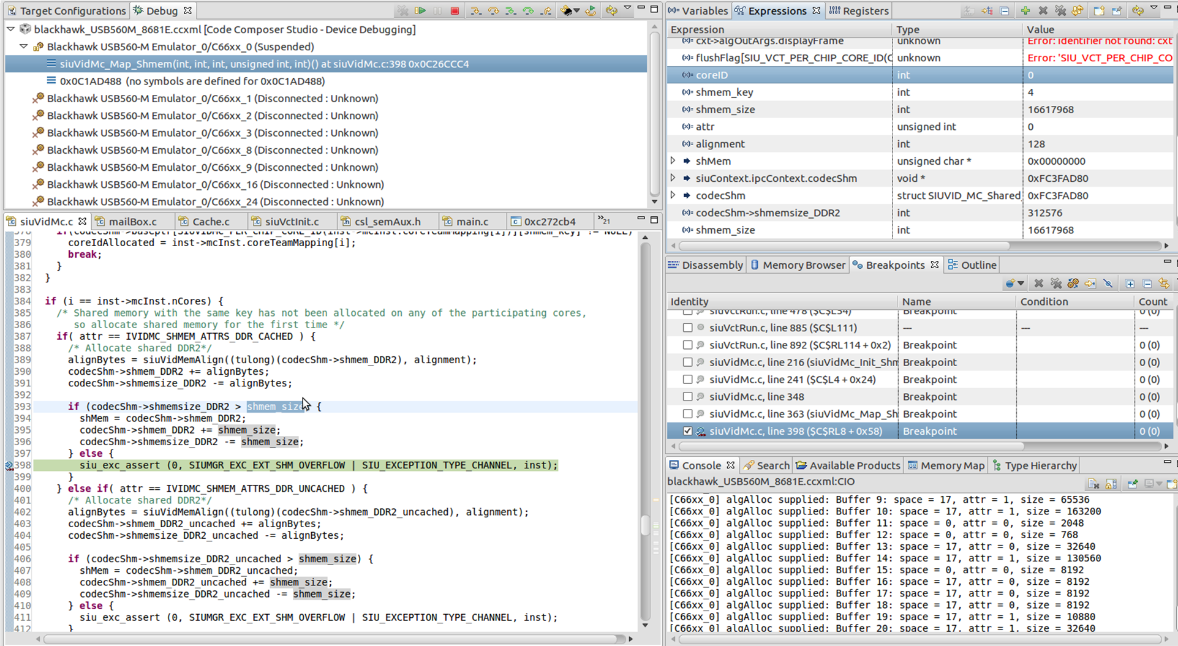Collapse C66xx_0 (Suspended) core node
This screenshot has width=1178, height=646.
(x=24, y=46)
